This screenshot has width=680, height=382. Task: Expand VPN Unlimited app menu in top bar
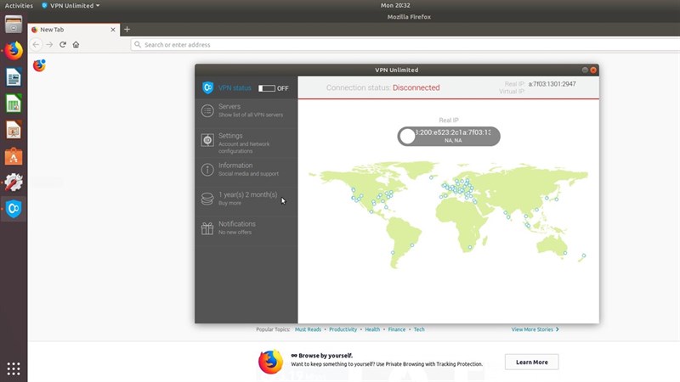click(71, 6)
